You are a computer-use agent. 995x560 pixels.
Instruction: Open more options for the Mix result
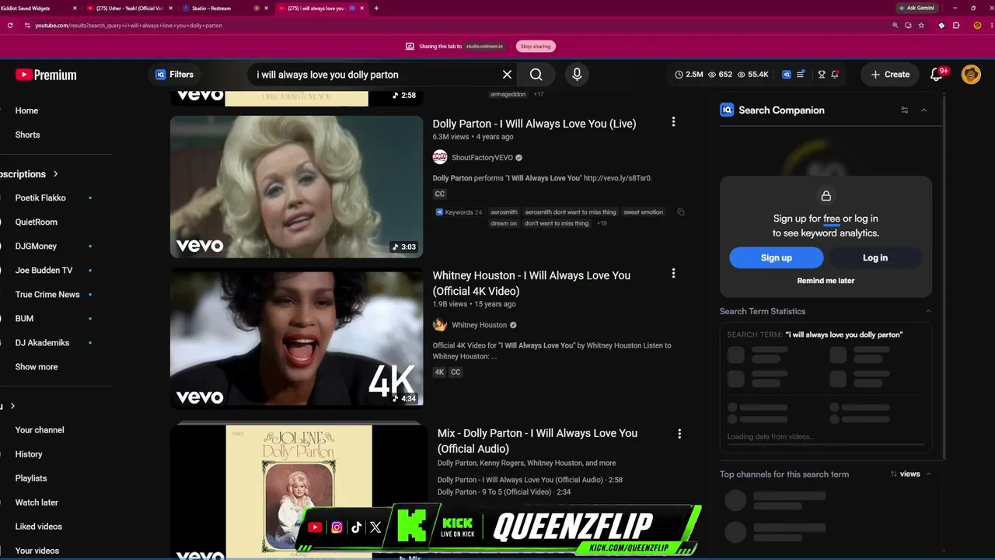click(x=679, y=433)
